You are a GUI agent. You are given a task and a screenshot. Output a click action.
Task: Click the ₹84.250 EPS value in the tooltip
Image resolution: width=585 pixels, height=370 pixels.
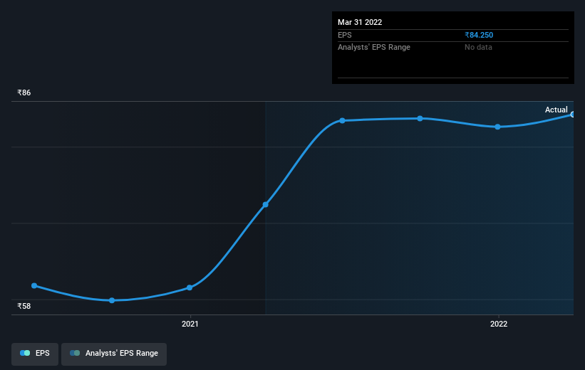coord(479,35)
